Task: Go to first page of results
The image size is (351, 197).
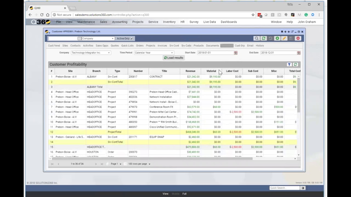Action: [52, 164]
